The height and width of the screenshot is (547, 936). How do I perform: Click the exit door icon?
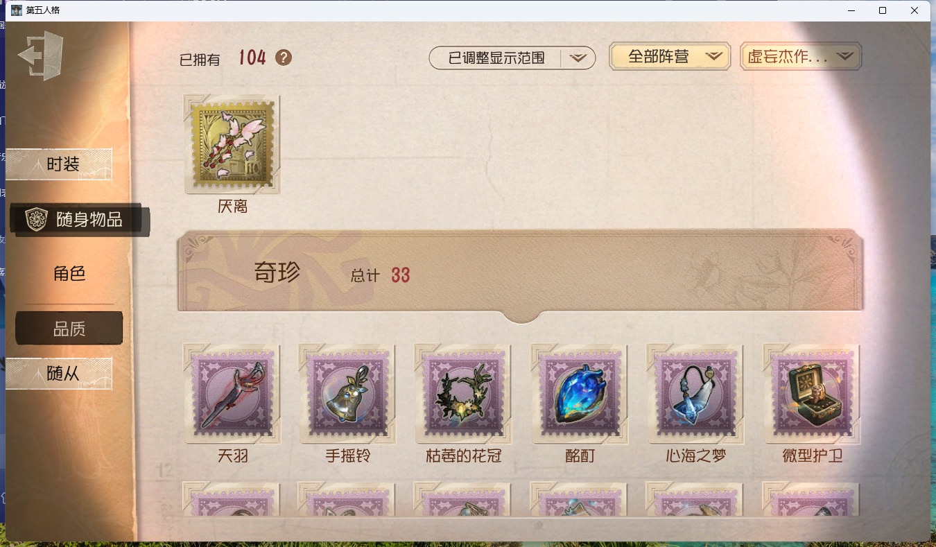click(41, 55)
